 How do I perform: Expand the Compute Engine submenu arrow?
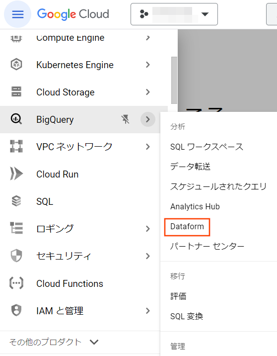pyautogui.click(x=148, y=38)
